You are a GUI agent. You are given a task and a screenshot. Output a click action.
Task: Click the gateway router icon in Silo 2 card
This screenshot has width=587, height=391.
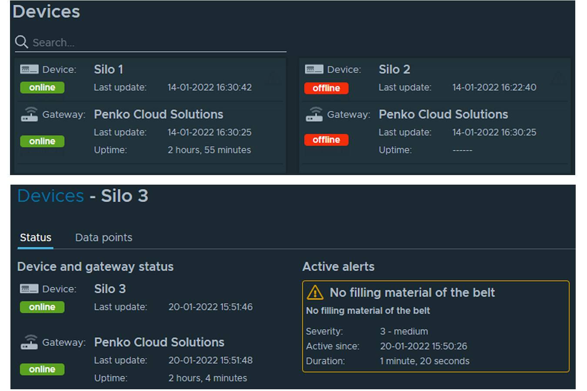point(314,114)
